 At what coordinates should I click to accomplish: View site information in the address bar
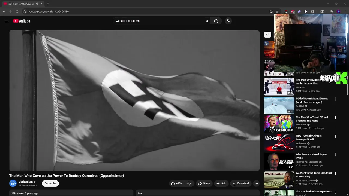click(25, 11)
